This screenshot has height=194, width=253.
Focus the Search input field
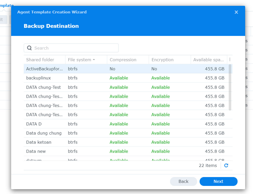click(71, 48)
